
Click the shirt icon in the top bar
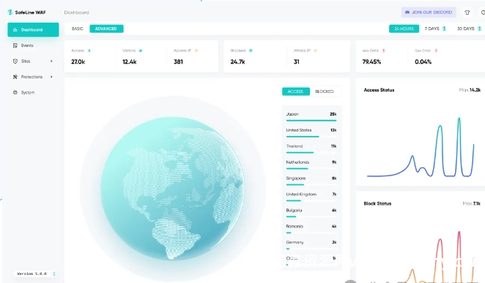coord(467,12)
